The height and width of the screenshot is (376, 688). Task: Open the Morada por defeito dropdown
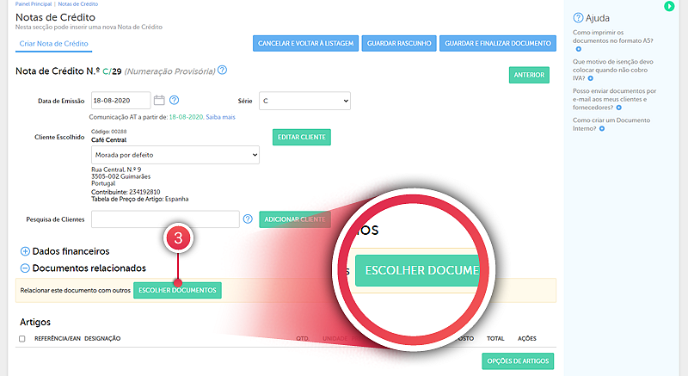(x=175, y=155)
